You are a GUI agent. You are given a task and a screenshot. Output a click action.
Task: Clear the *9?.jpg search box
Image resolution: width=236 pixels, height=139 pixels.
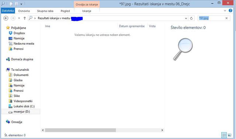point(226,18)
